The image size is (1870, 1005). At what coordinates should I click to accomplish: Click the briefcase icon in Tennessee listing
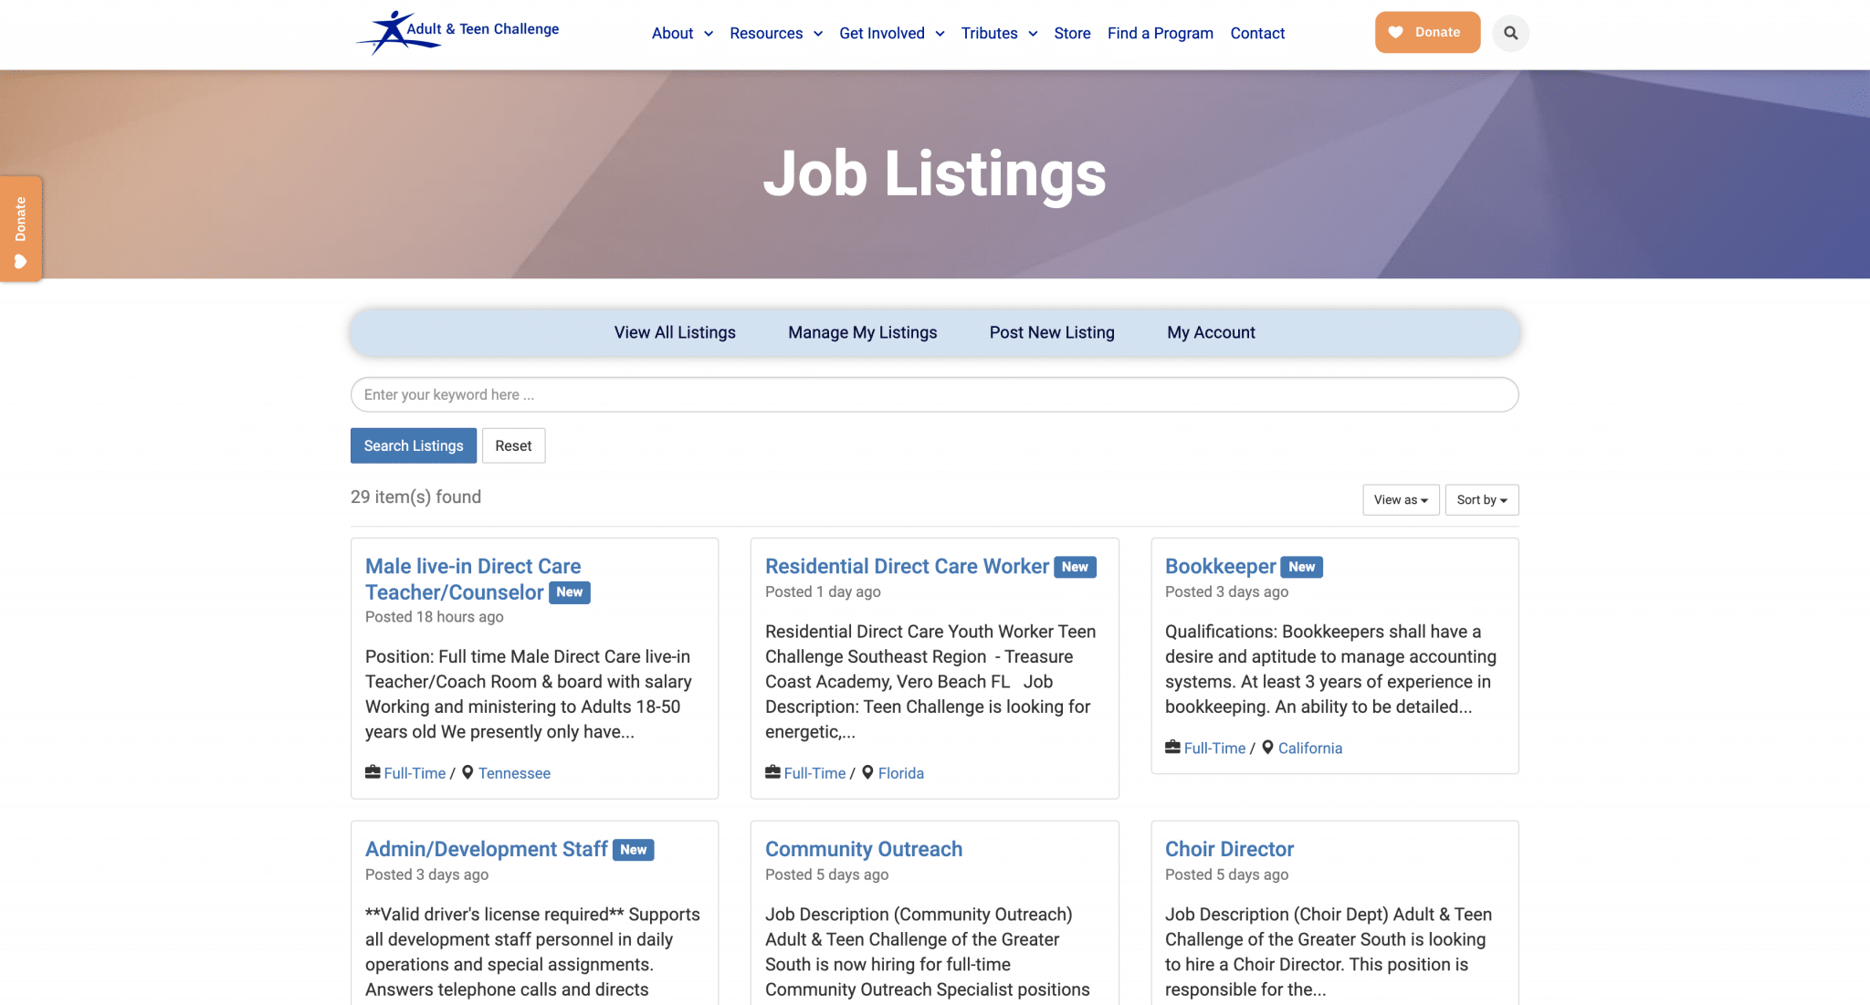(373, 772)
